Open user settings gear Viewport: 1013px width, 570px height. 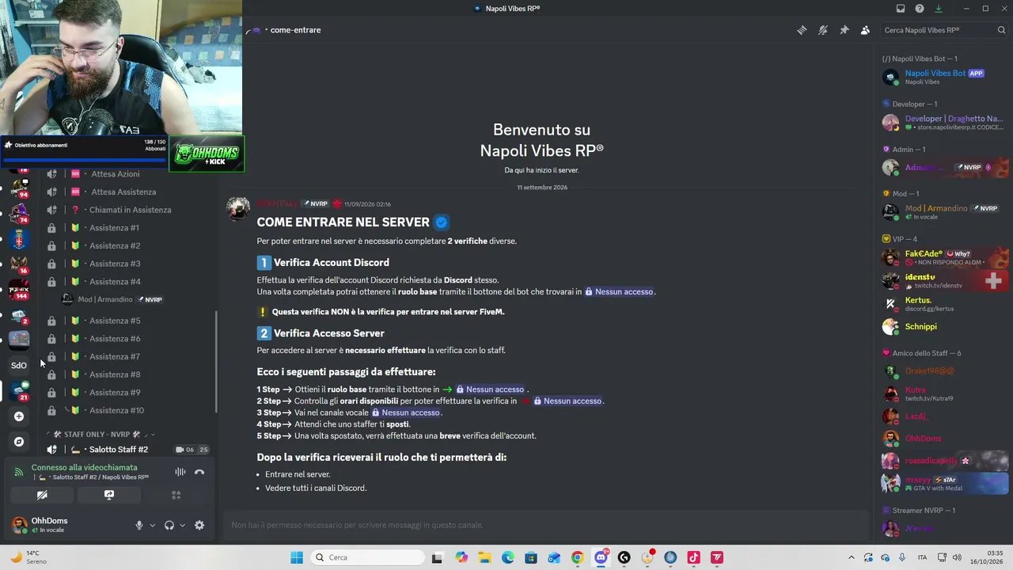pyautogui.click(x=199, y=525)
